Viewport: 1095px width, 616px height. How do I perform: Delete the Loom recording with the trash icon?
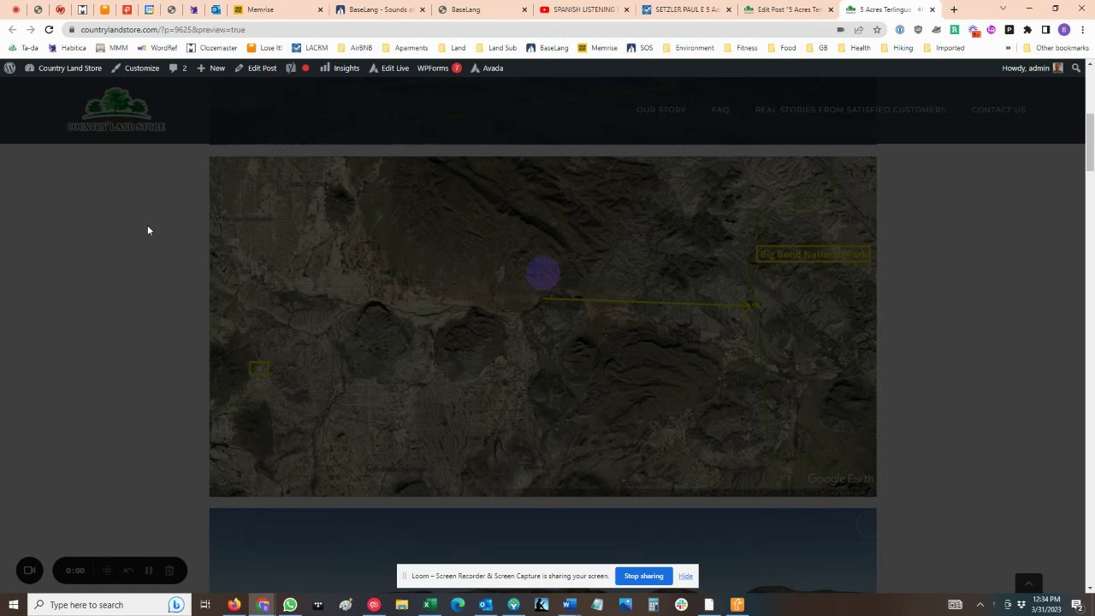coord(169,571)
